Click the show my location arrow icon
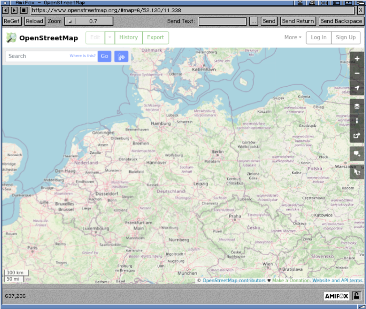The width and height of the screenshot is (366, 309). [x=357, y=88]
